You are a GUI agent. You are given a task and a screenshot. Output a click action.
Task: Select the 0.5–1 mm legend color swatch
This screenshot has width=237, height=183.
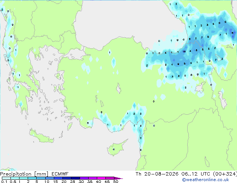point(15,178)
